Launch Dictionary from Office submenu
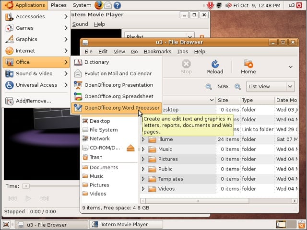 point(117,62)
